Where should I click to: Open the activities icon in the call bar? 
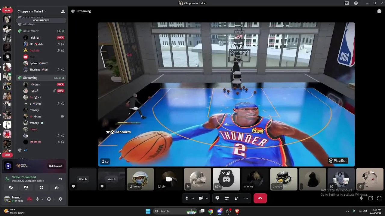(x=227, y=198)
